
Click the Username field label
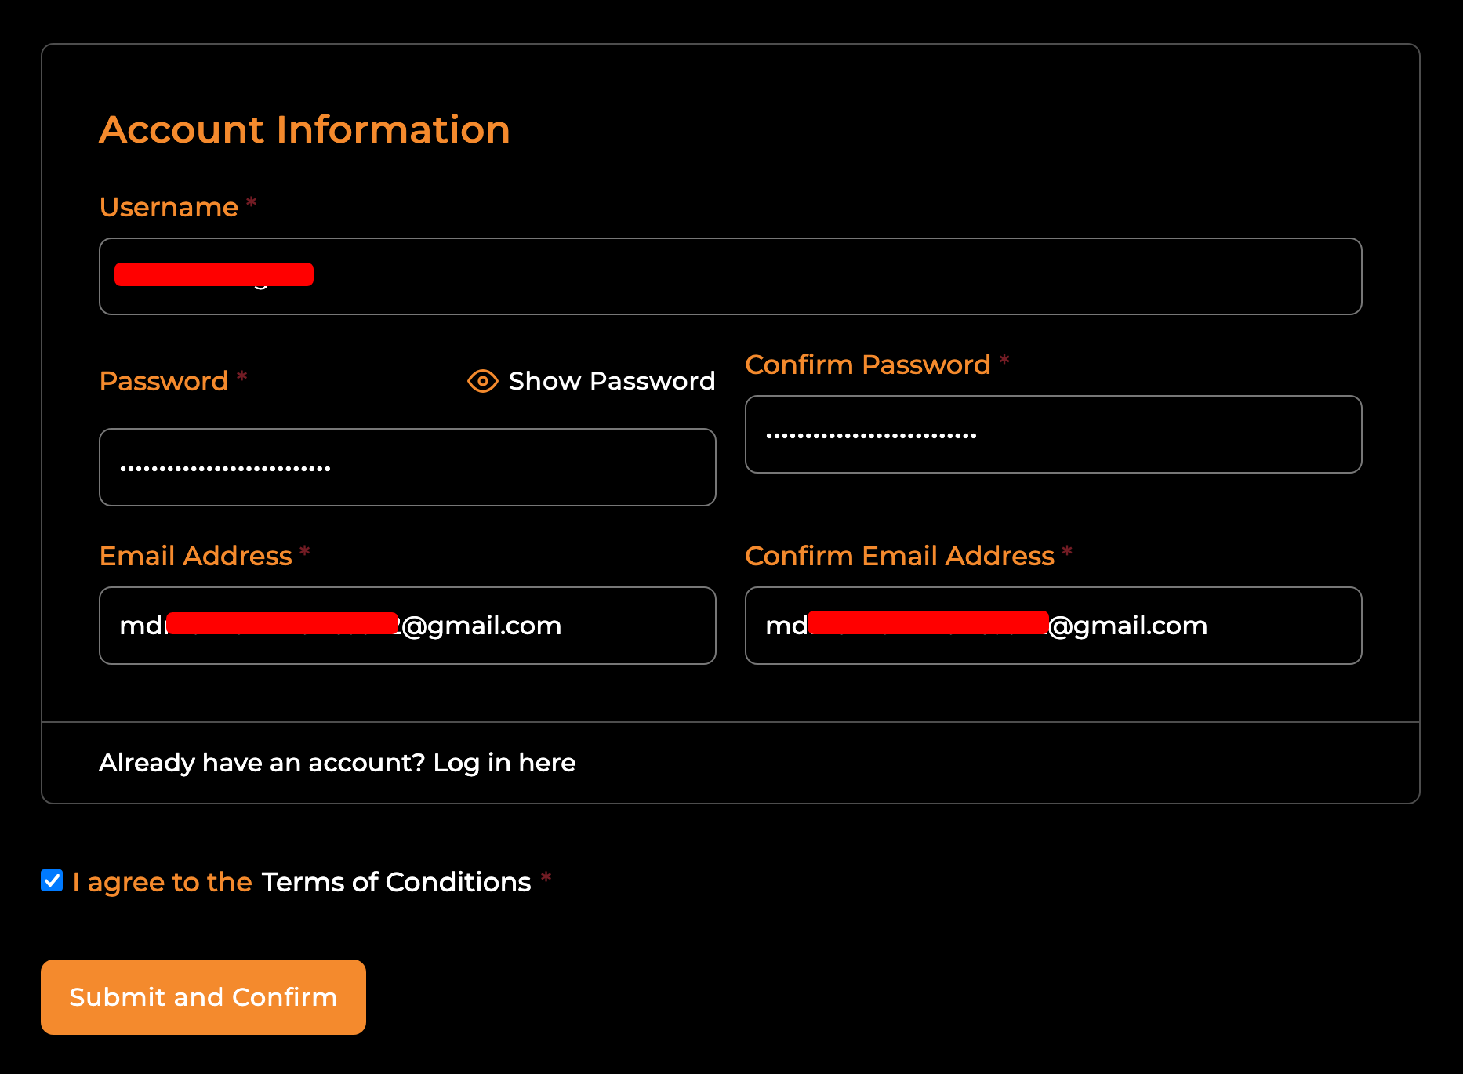[169, 207]
